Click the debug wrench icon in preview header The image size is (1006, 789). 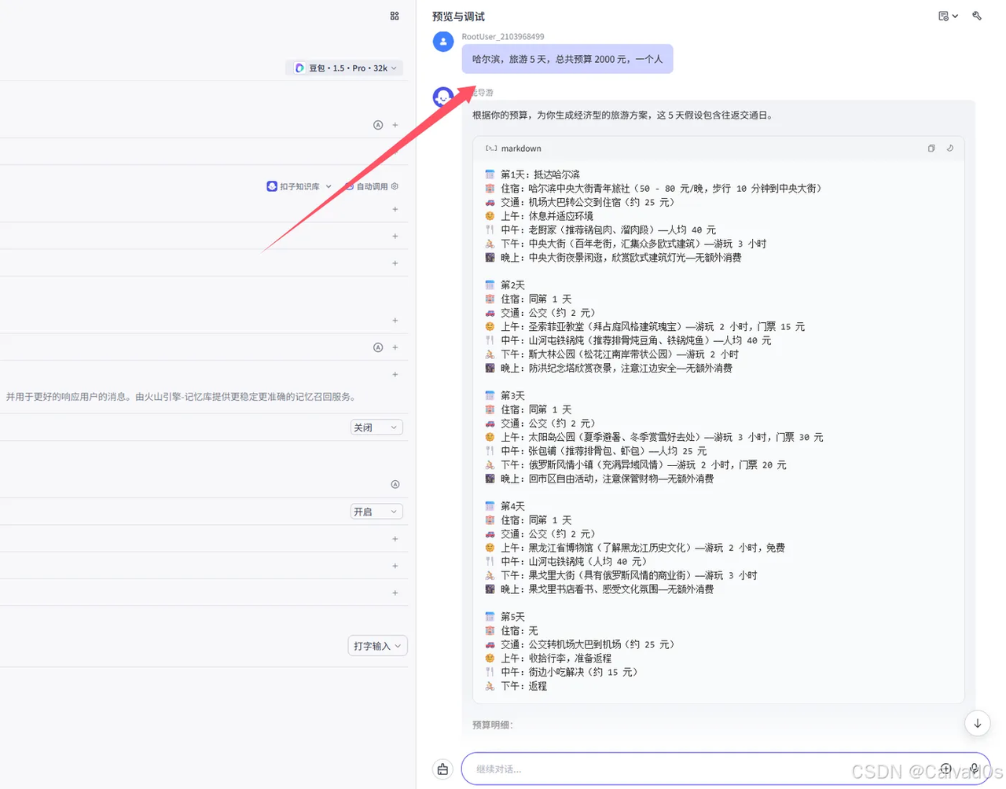click(x=977, y=16)
